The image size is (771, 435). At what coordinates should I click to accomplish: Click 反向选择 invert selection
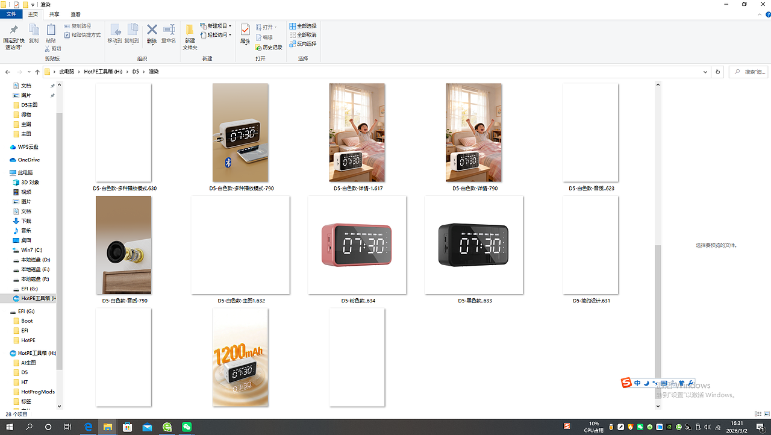point(303,43)
